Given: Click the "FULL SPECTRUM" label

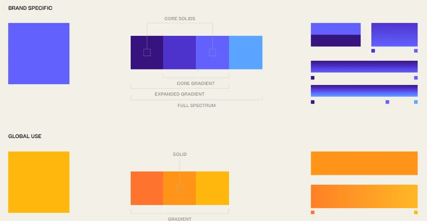Looking at the screenshot, I should pyautogui.click(x=197, y=106).
